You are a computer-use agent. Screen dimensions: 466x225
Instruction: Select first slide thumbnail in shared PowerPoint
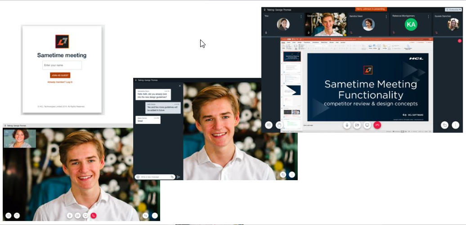click(292, 56)
